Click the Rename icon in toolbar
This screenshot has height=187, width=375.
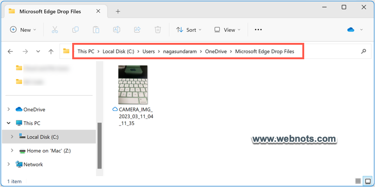click(116, 30)
